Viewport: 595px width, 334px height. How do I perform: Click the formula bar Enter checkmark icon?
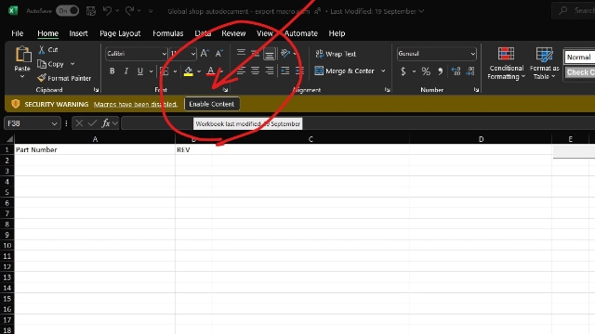pos(92,123)
